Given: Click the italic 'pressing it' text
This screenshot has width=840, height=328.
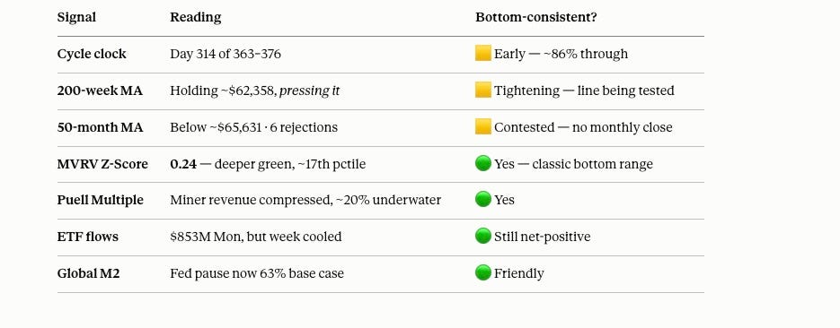Looking at the screenshot, I should tap(310, 91).
